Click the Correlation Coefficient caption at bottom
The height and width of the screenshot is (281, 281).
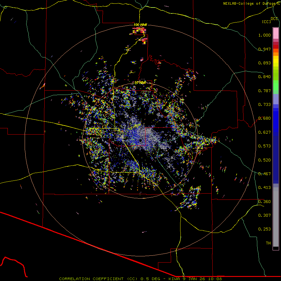pos(140,279)
